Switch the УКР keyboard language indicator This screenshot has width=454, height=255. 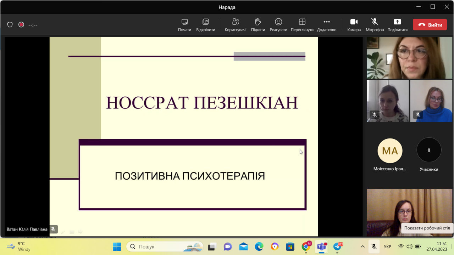[387, 246]
